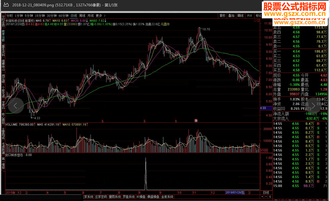The height and width of the screenshot is (201, 330).
Task: Open the F10 company info button
Action: (x=250, y=16)
